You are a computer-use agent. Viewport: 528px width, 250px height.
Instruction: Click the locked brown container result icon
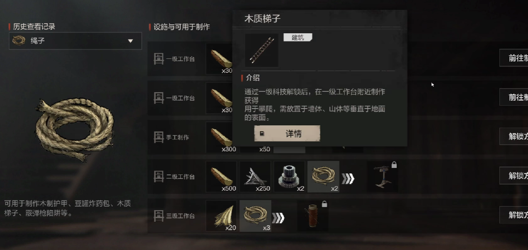pyautogui.click(x=313, y=216)
